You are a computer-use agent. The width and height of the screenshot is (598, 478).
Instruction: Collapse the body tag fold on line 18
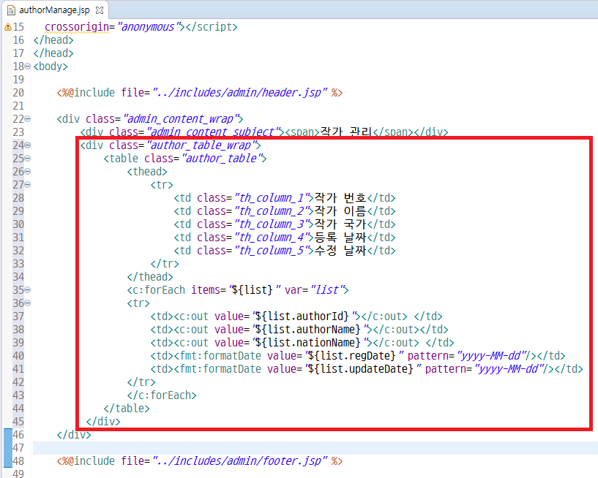[28, 67]
